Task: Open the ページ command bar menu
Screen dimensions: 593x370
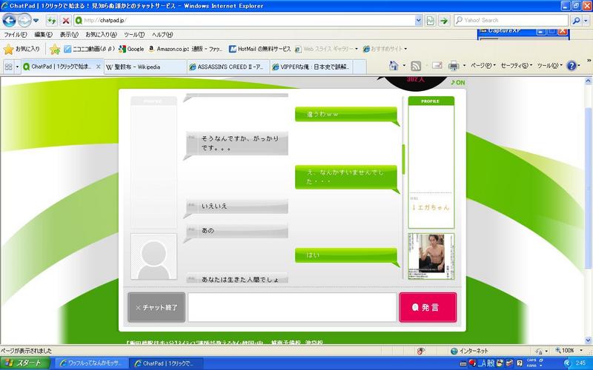Action: tap(483, 66)
